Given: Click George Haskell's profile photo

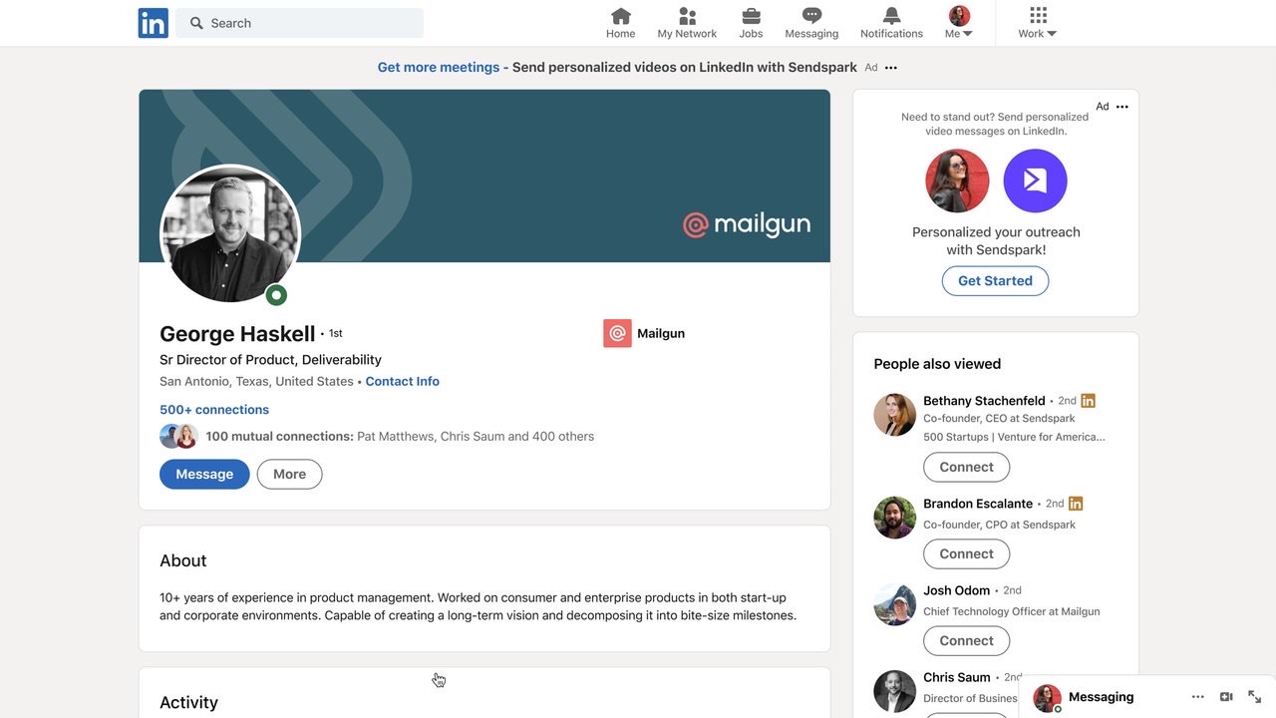Looking at the screenshot, I should click(230, 234).
